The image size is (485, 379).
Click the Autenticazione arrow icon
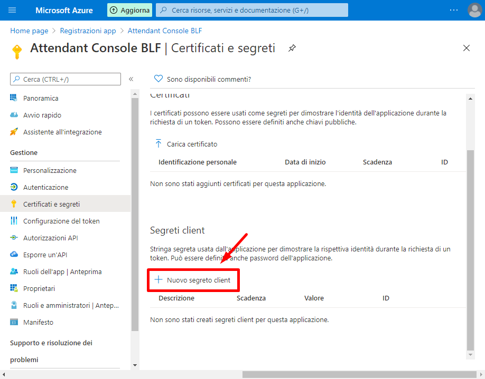click(x=14, y=187)
